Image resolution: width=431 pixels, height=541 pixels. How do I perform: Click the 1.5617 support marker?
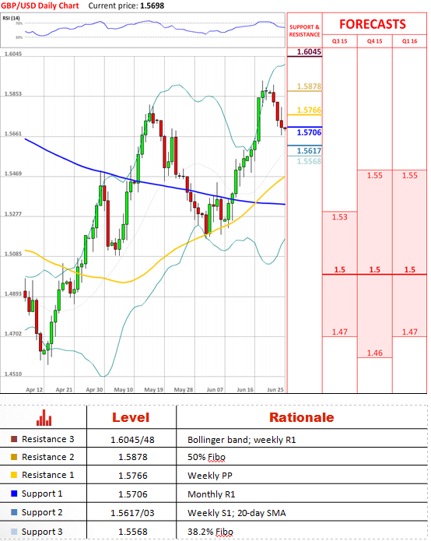pos(309,151)
